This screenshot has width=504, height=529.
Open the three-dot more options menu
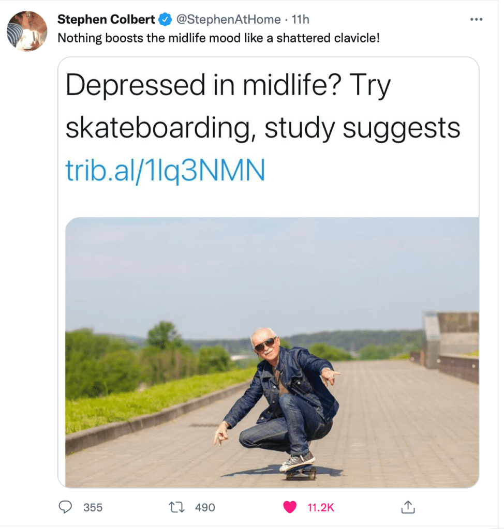click(x=476, y=20)
